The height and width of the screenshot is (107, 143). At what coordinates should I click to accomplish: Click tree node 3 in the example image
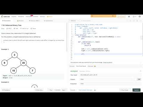click(15, 55)
